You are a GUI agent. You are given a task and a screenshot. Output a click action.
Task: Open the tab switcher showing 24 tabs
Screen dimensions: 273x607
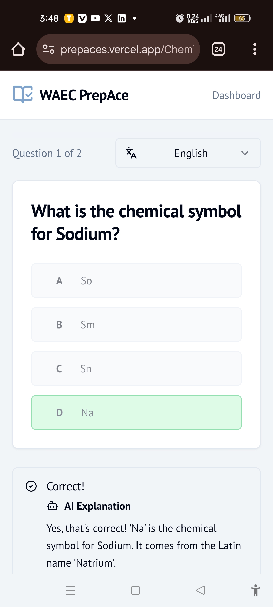pos(218,49)
